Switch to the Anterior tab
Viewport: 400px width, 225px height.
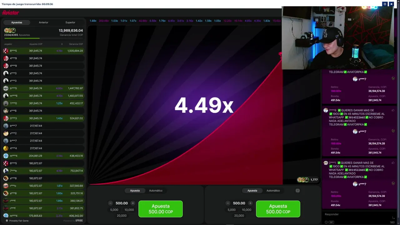[x=43, y=22]
